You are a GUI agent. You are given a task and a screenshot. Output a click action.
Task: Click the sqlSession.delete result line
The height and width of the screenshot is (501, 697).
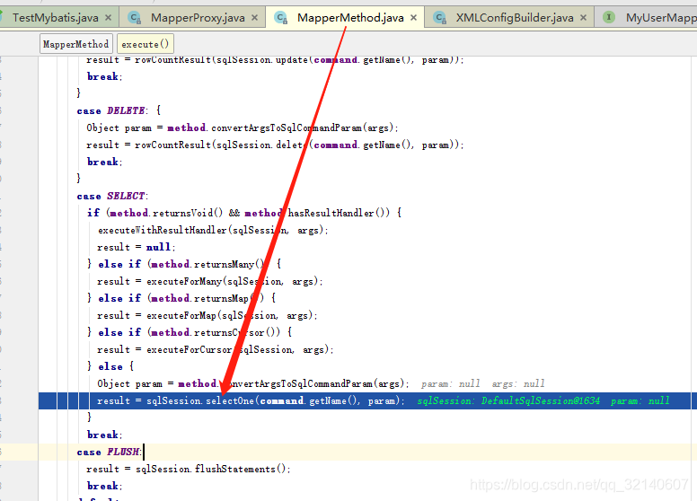pyautogui.click(x=275, y=145)
